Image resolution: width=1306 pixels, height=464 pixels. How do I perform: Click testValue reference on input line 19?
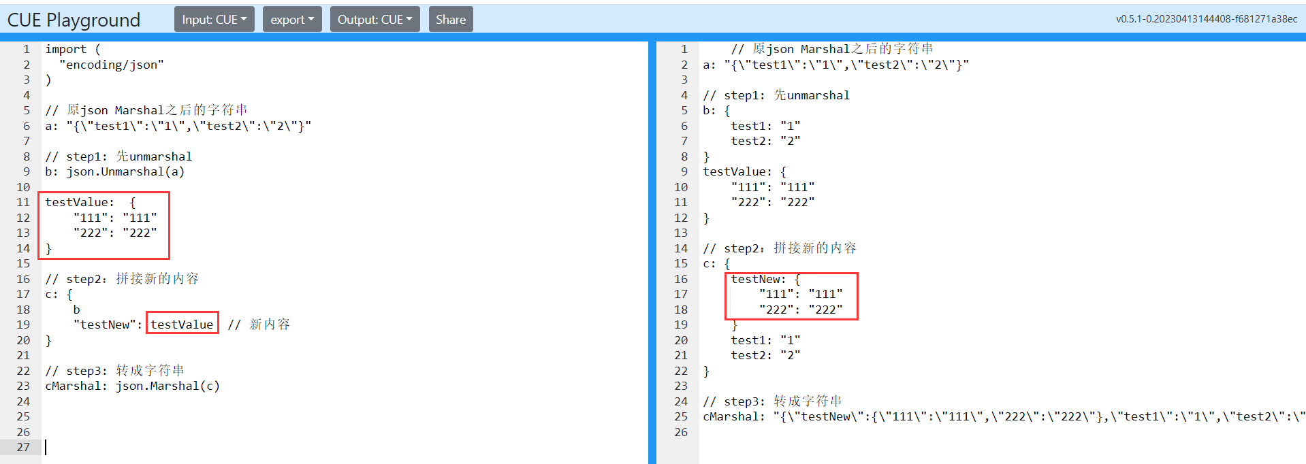182,325
